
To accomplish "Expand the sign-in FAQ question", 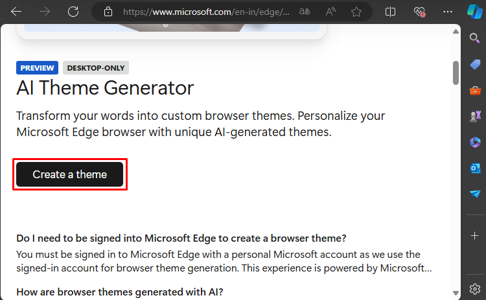I will coord(181,238).
